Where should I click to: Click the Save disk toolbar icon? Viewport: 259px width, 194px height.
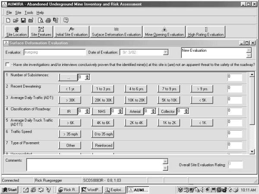pos(23,20)
